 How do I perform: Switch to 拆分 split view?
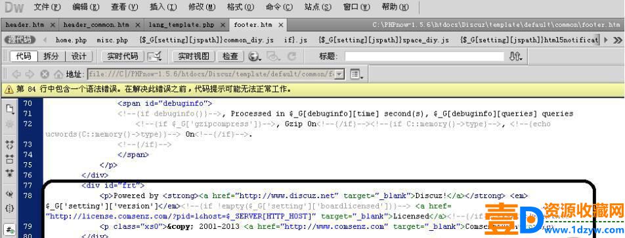(51, 56)
